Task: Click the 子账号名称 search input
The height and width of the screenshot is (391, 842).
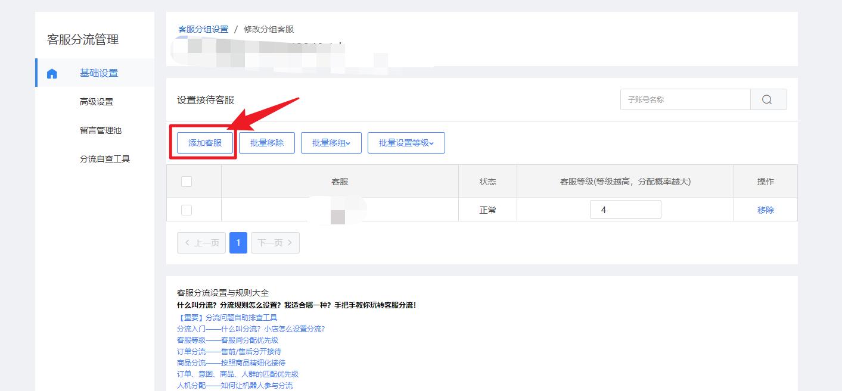Action: 685,99
